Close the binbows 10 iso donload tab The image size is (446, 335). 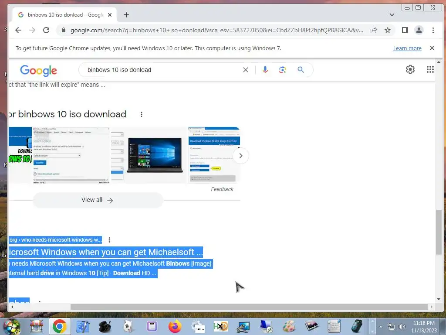click(x=110, y=15)
